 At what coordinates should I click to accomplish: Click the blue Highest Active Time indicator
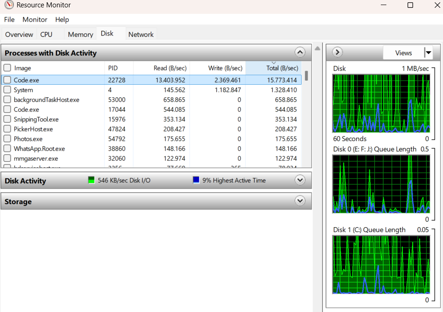click(196, 180)
